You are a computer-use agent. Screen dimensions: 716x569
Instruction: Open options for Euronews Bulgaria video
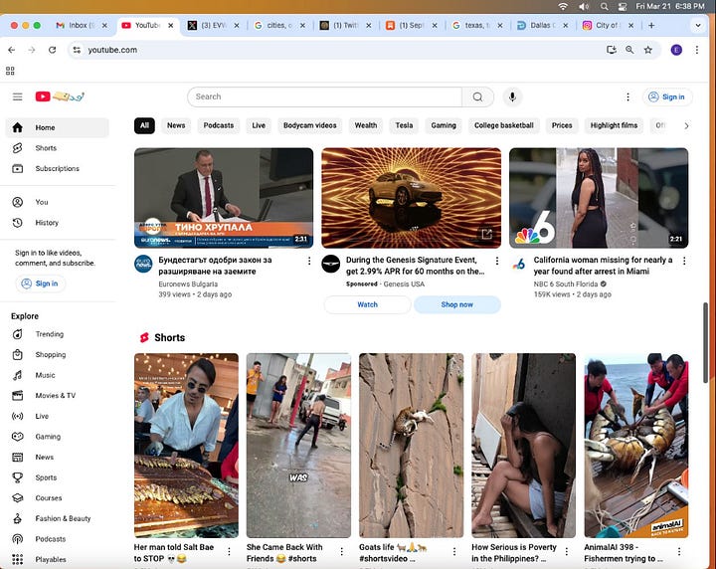(309, 261)
